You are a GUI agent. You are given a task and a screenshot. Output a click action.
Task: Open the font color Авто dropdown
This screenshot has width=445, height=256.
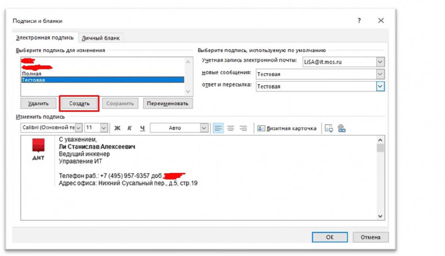[x=204, y=128]
